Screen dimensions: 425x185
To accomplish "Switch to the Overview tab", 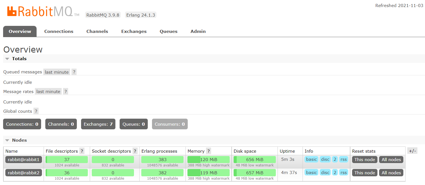I will point(20,31).
